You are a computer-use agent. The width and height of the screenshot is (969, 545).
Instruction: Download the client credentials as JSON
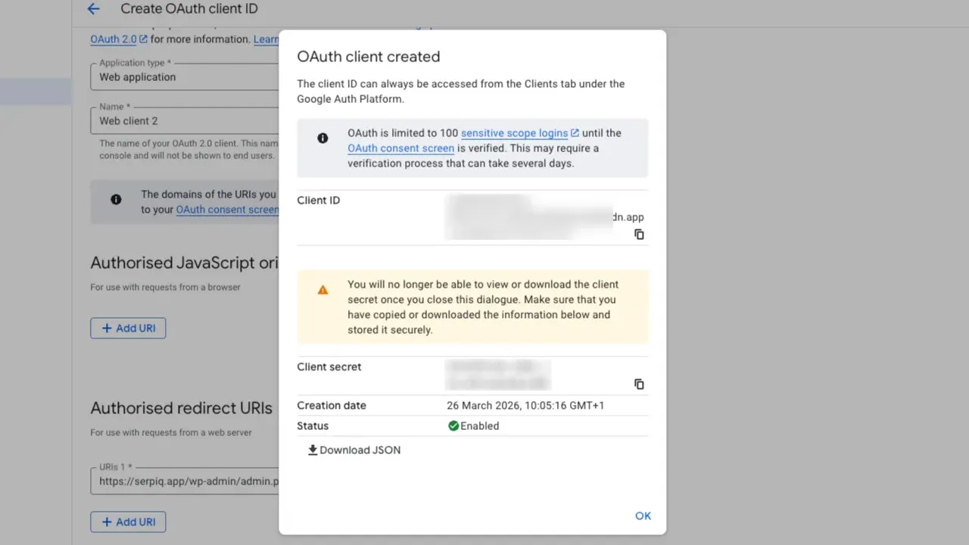coord(354,450)
